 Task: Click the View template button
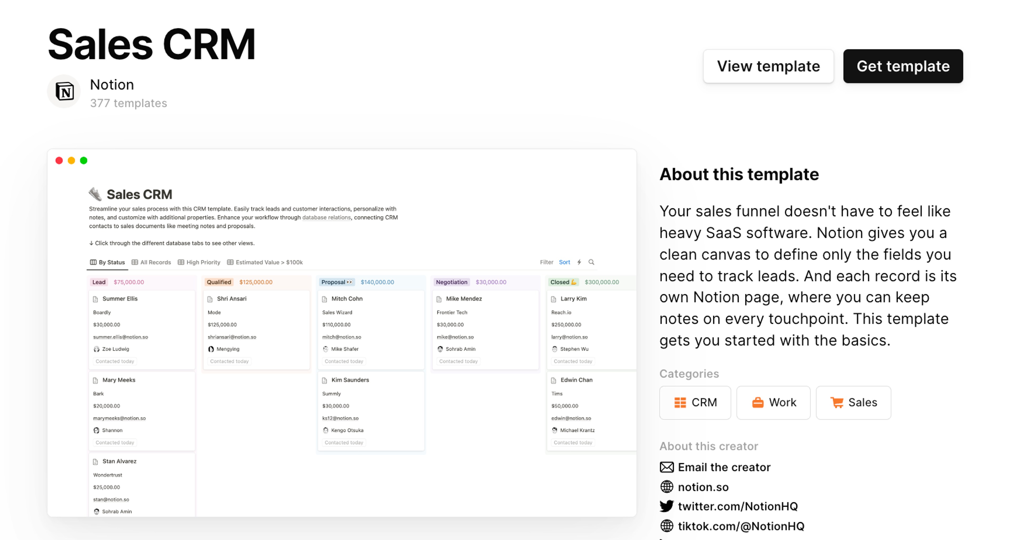tap(768, 66)
